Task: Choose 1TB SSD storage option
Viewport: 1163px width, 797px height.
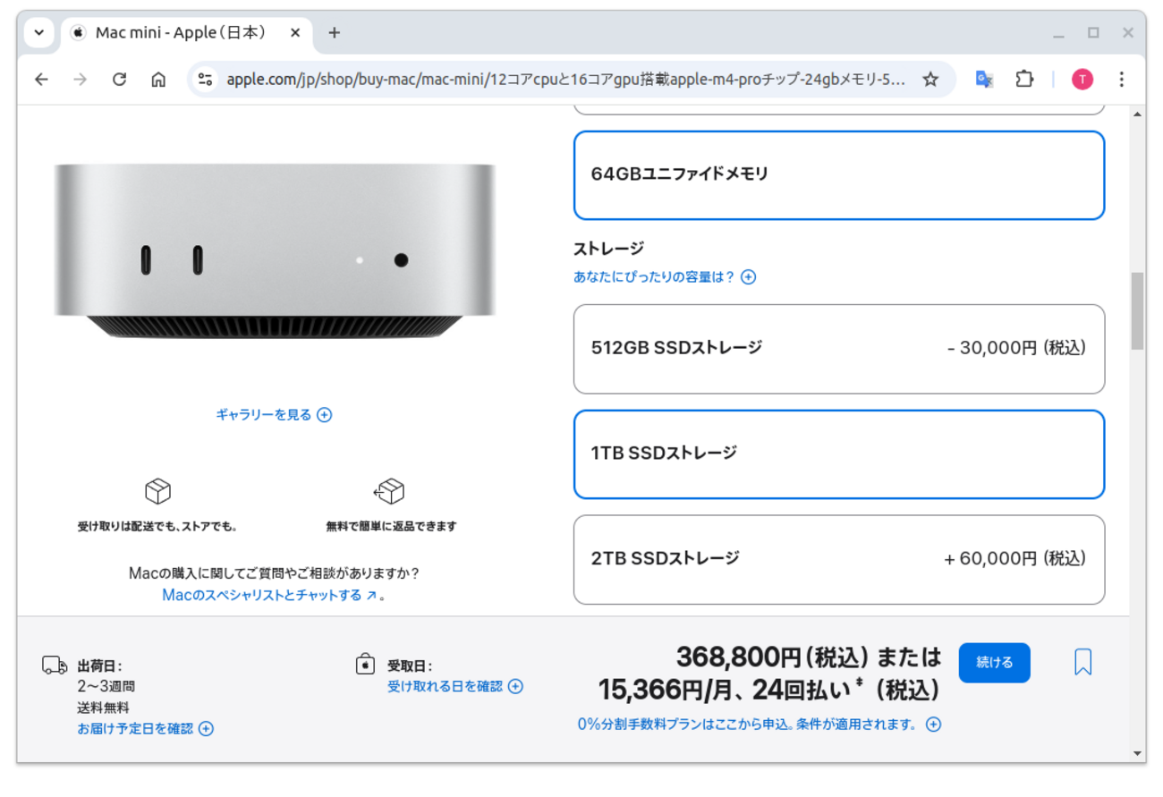Action: (x=839, y=454)
